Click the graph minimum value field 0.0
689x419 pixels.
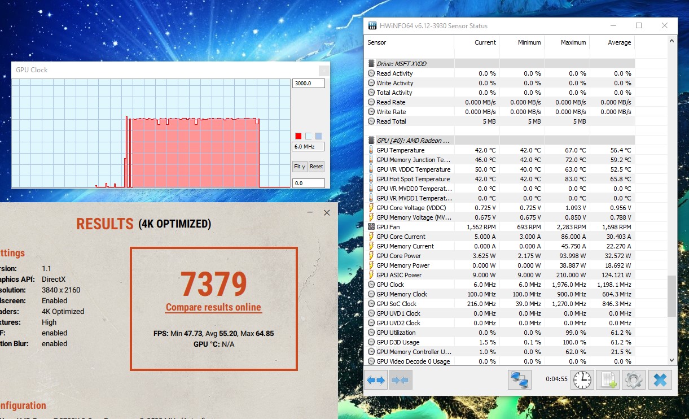[x=309, y=184]
